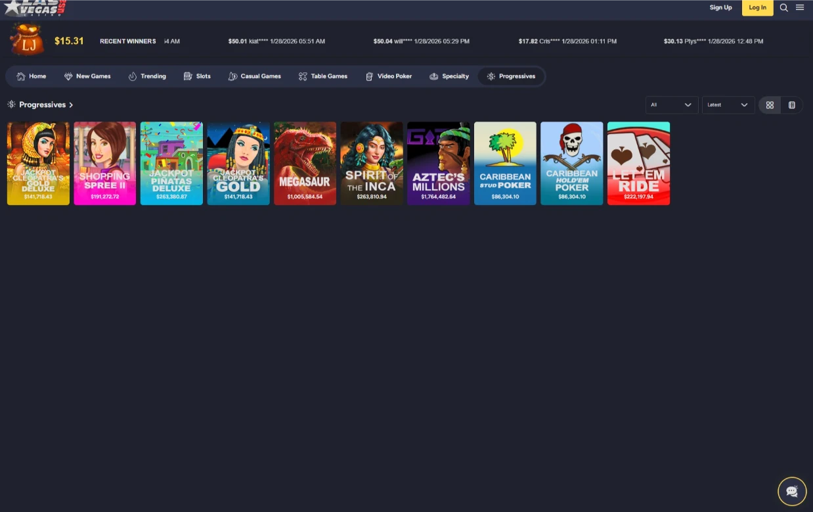Image resolution: width=813 pixels, height=512 pixels.
Task: Open the Let 'Em Ride game tile
Action: coord(638,163)
